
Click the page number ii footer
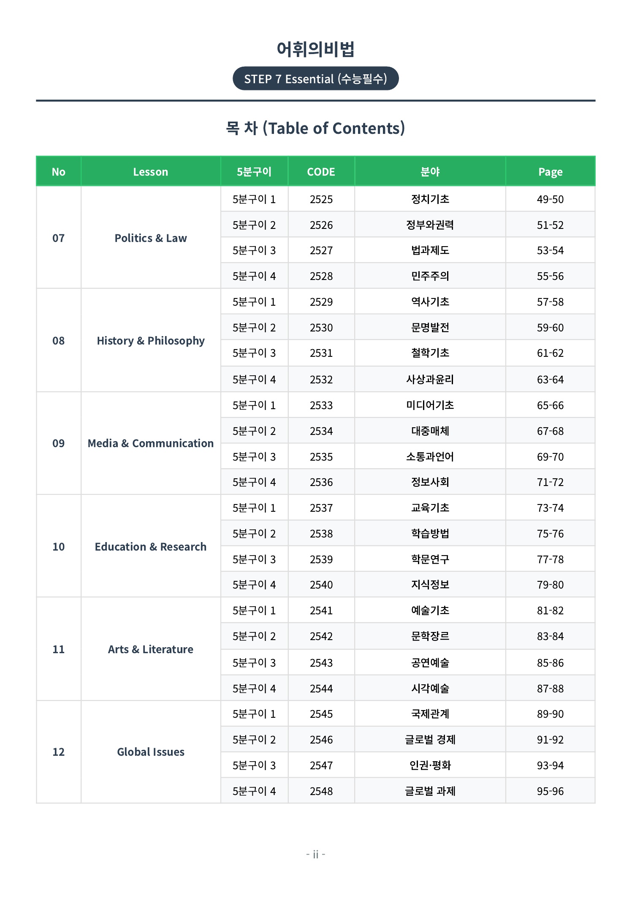[315, 854]
